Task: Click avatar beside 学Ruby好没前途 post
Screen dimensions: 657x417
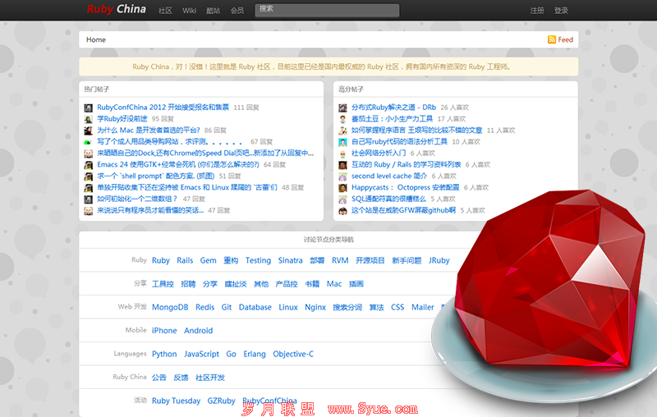Action: [88, 119]
